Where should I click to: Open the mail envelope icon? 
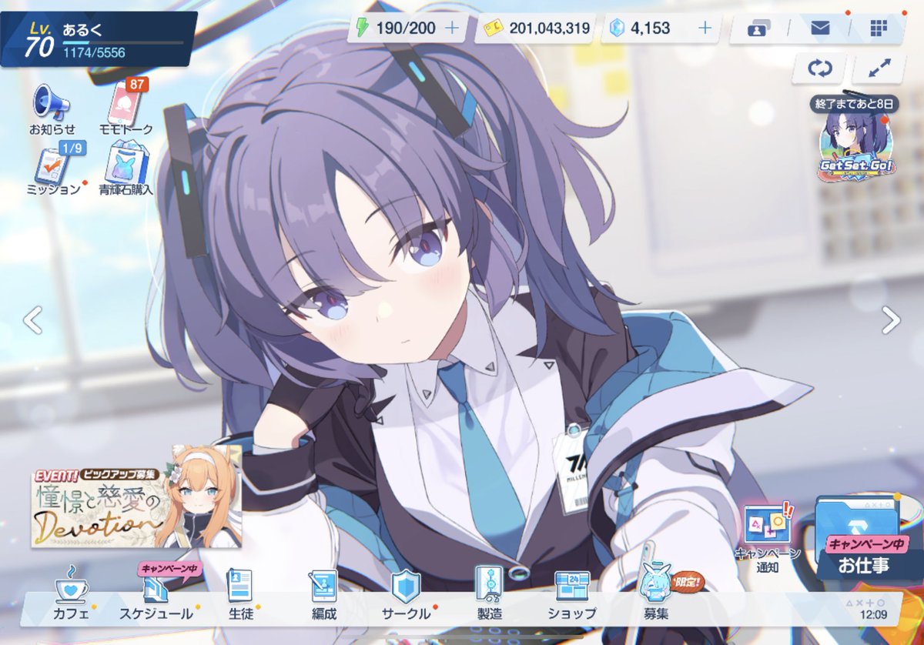click(820, 29)
